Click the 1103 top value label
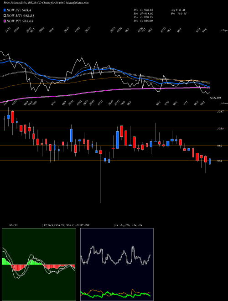The width and height of the screenshot is (228, 301). click(x=77, y=30)
